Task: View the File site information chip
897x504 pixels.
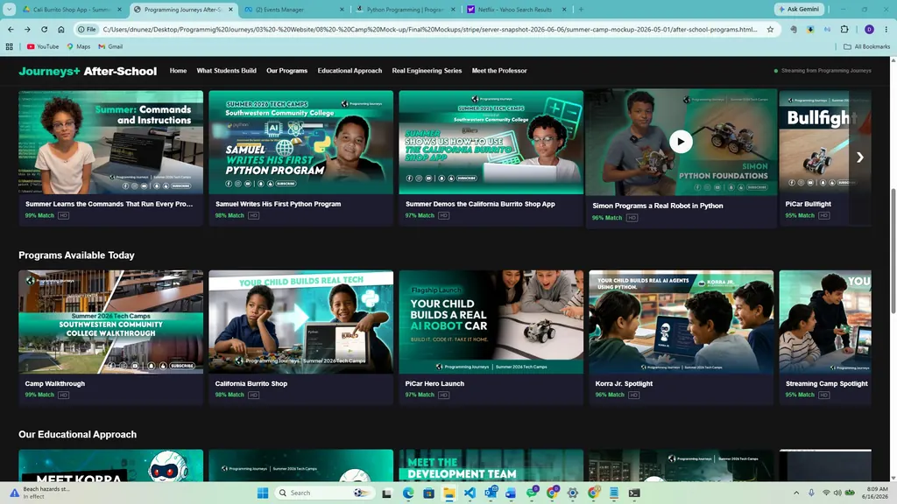Action: pyautogui.click(x=87, y=29)
